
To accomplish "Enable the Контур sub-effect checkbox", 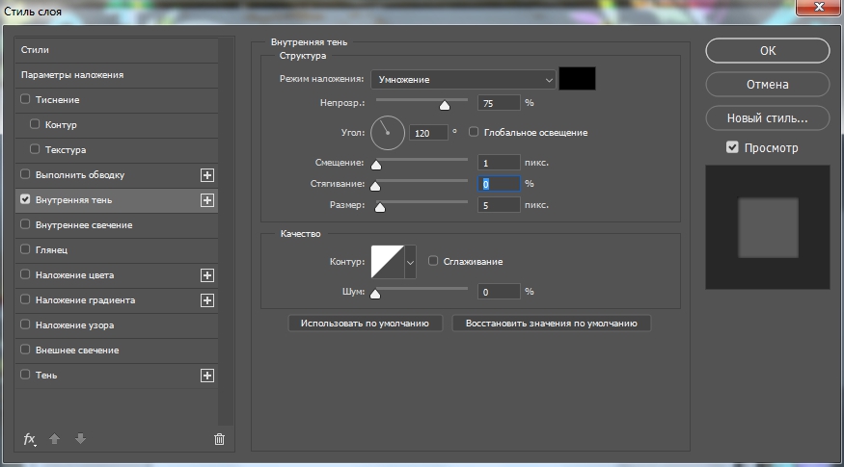I will 35,124.
